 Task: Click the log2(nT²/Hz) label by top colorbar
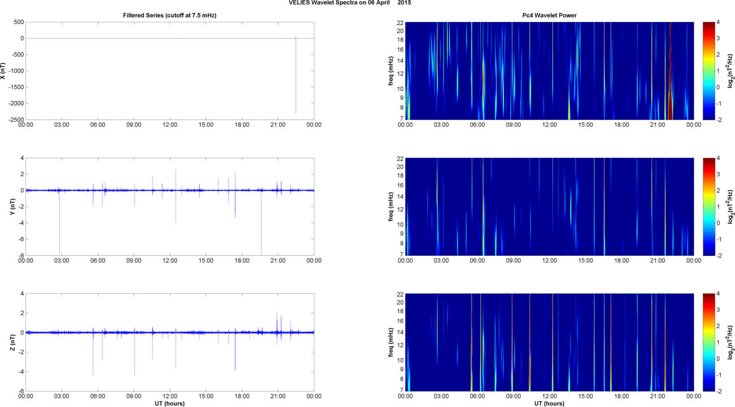pyautogui.click(x=730, y=71)
